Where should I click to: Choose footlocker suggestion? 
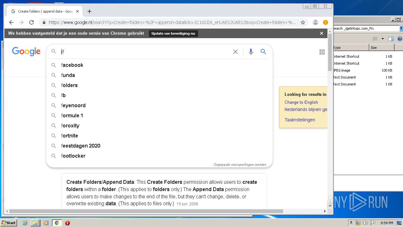159,156
